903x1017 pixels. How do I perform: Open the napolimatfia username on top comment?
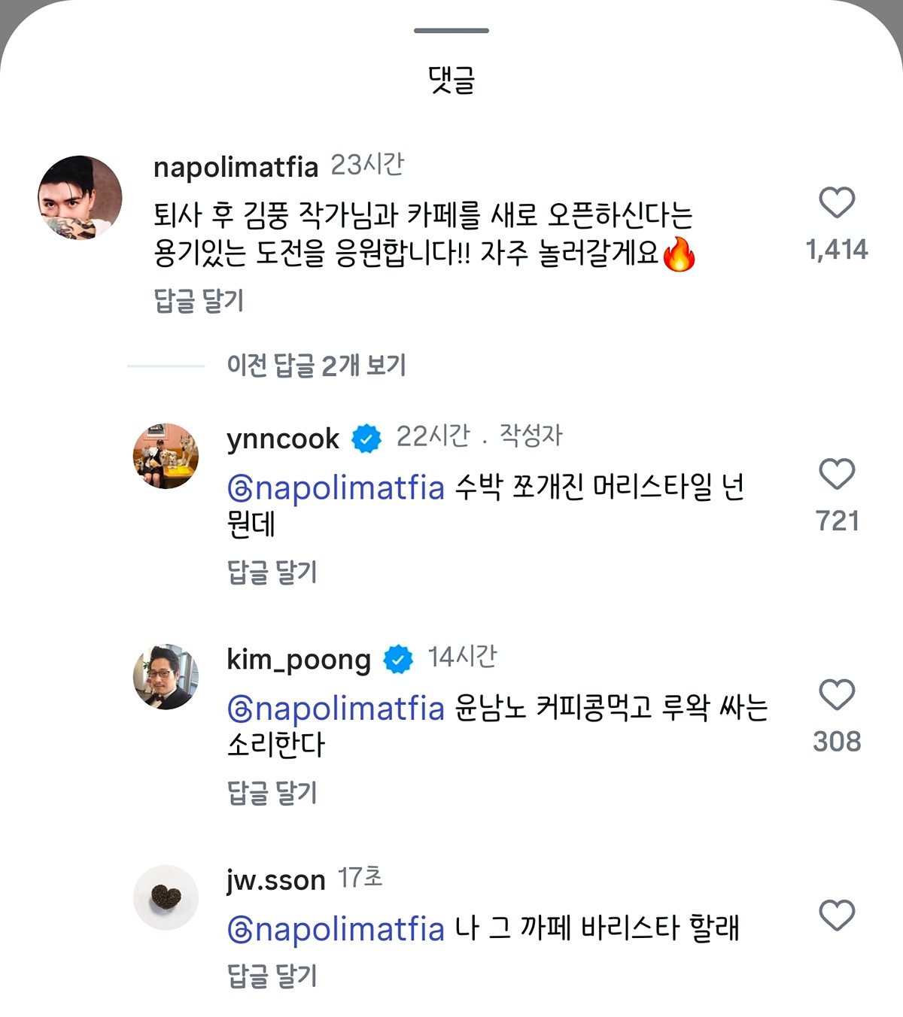pos(236,167)
